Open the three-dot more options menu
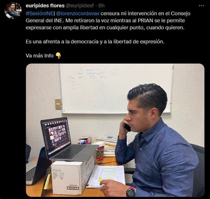 [x=201, y=6]
